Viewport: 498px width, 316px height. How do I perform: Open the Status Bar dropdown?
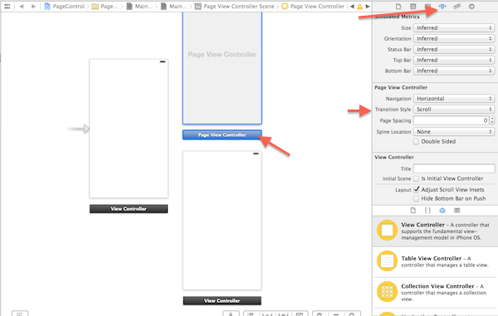coord(454,50)
